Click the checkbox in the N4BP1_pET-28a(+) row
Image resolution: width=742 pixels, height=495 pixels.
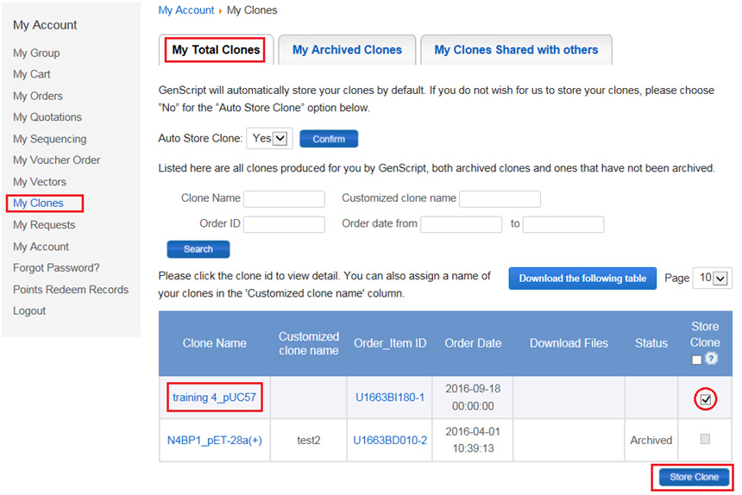tap(705, 439)
